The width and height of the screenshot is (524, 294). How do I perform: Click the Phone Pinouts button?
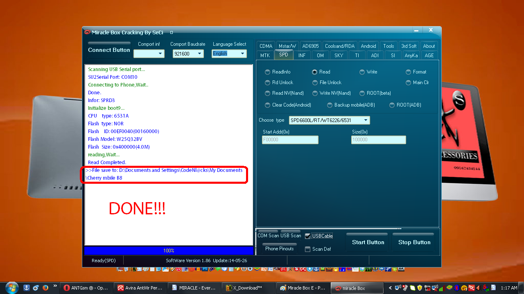click(x=279, y=249)
